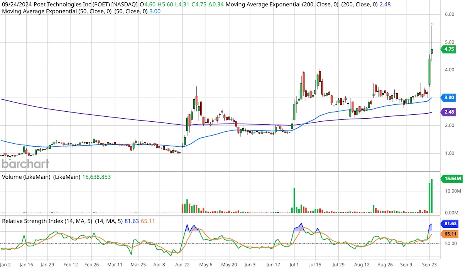
Task: Click the Jan 2 date axis label
Action: point(5,265)
